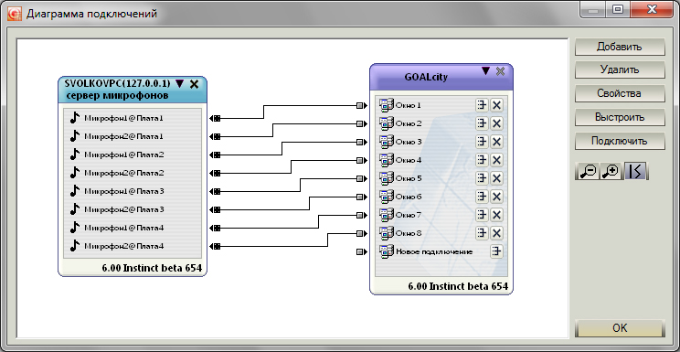The height and width of the screenshot is (352, 680).
Task: Select the Микрофон2@Плата3 row
Action: coord(133,209)
